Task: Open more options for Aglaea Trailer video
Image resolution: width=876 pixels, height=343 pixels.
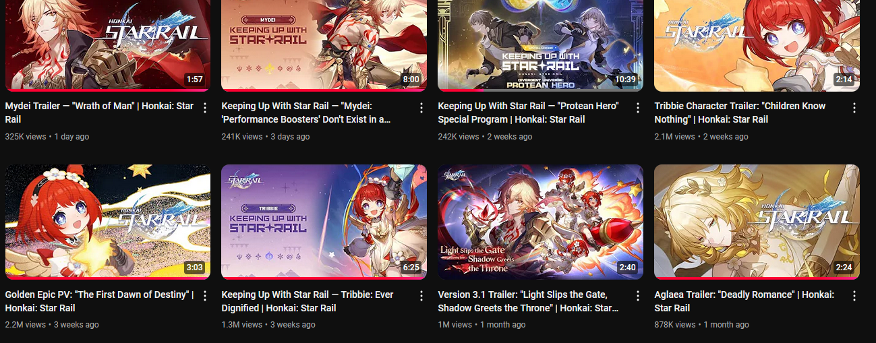Action: [x=854, y=297]
